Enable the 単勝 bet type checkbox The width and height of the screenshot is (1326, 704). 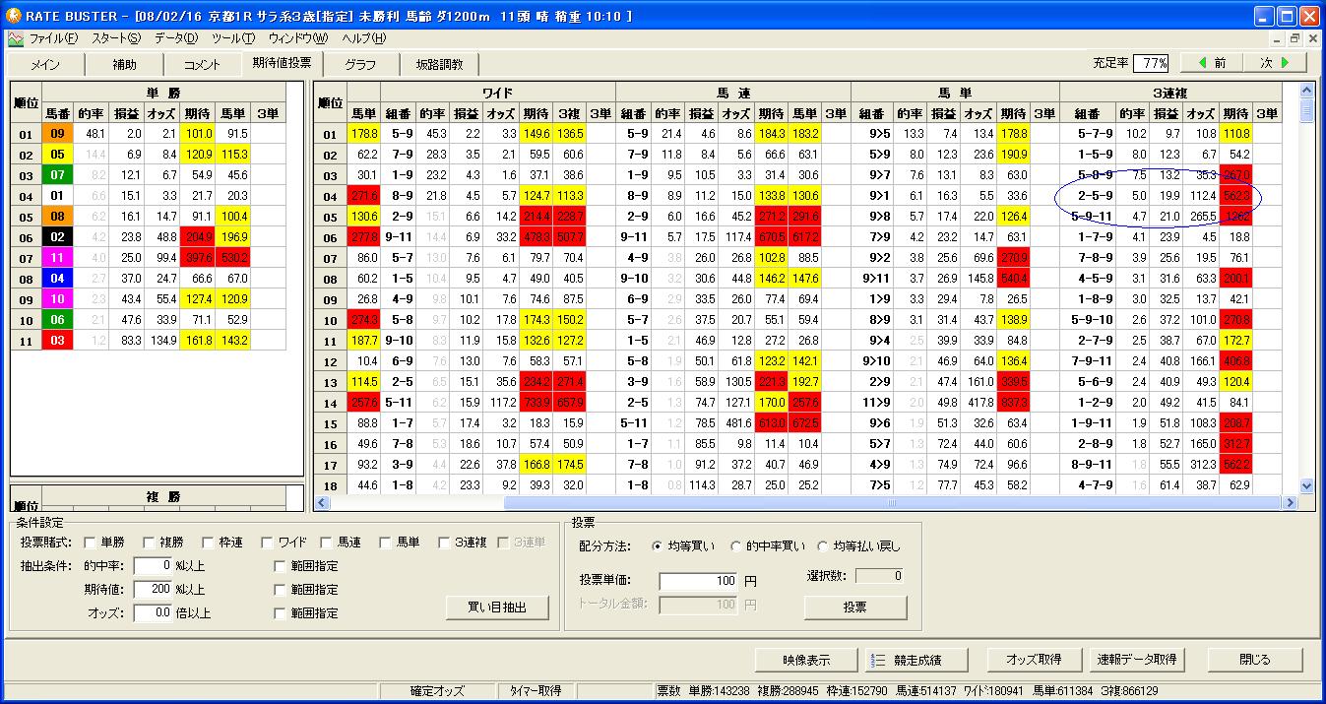[x=91, y=543]
